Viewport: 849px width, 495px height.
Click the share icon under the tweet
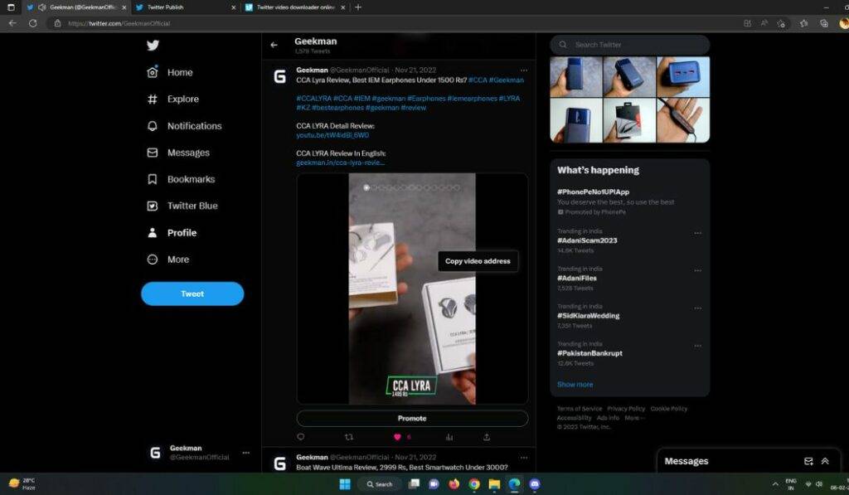[x=486, y=437]
